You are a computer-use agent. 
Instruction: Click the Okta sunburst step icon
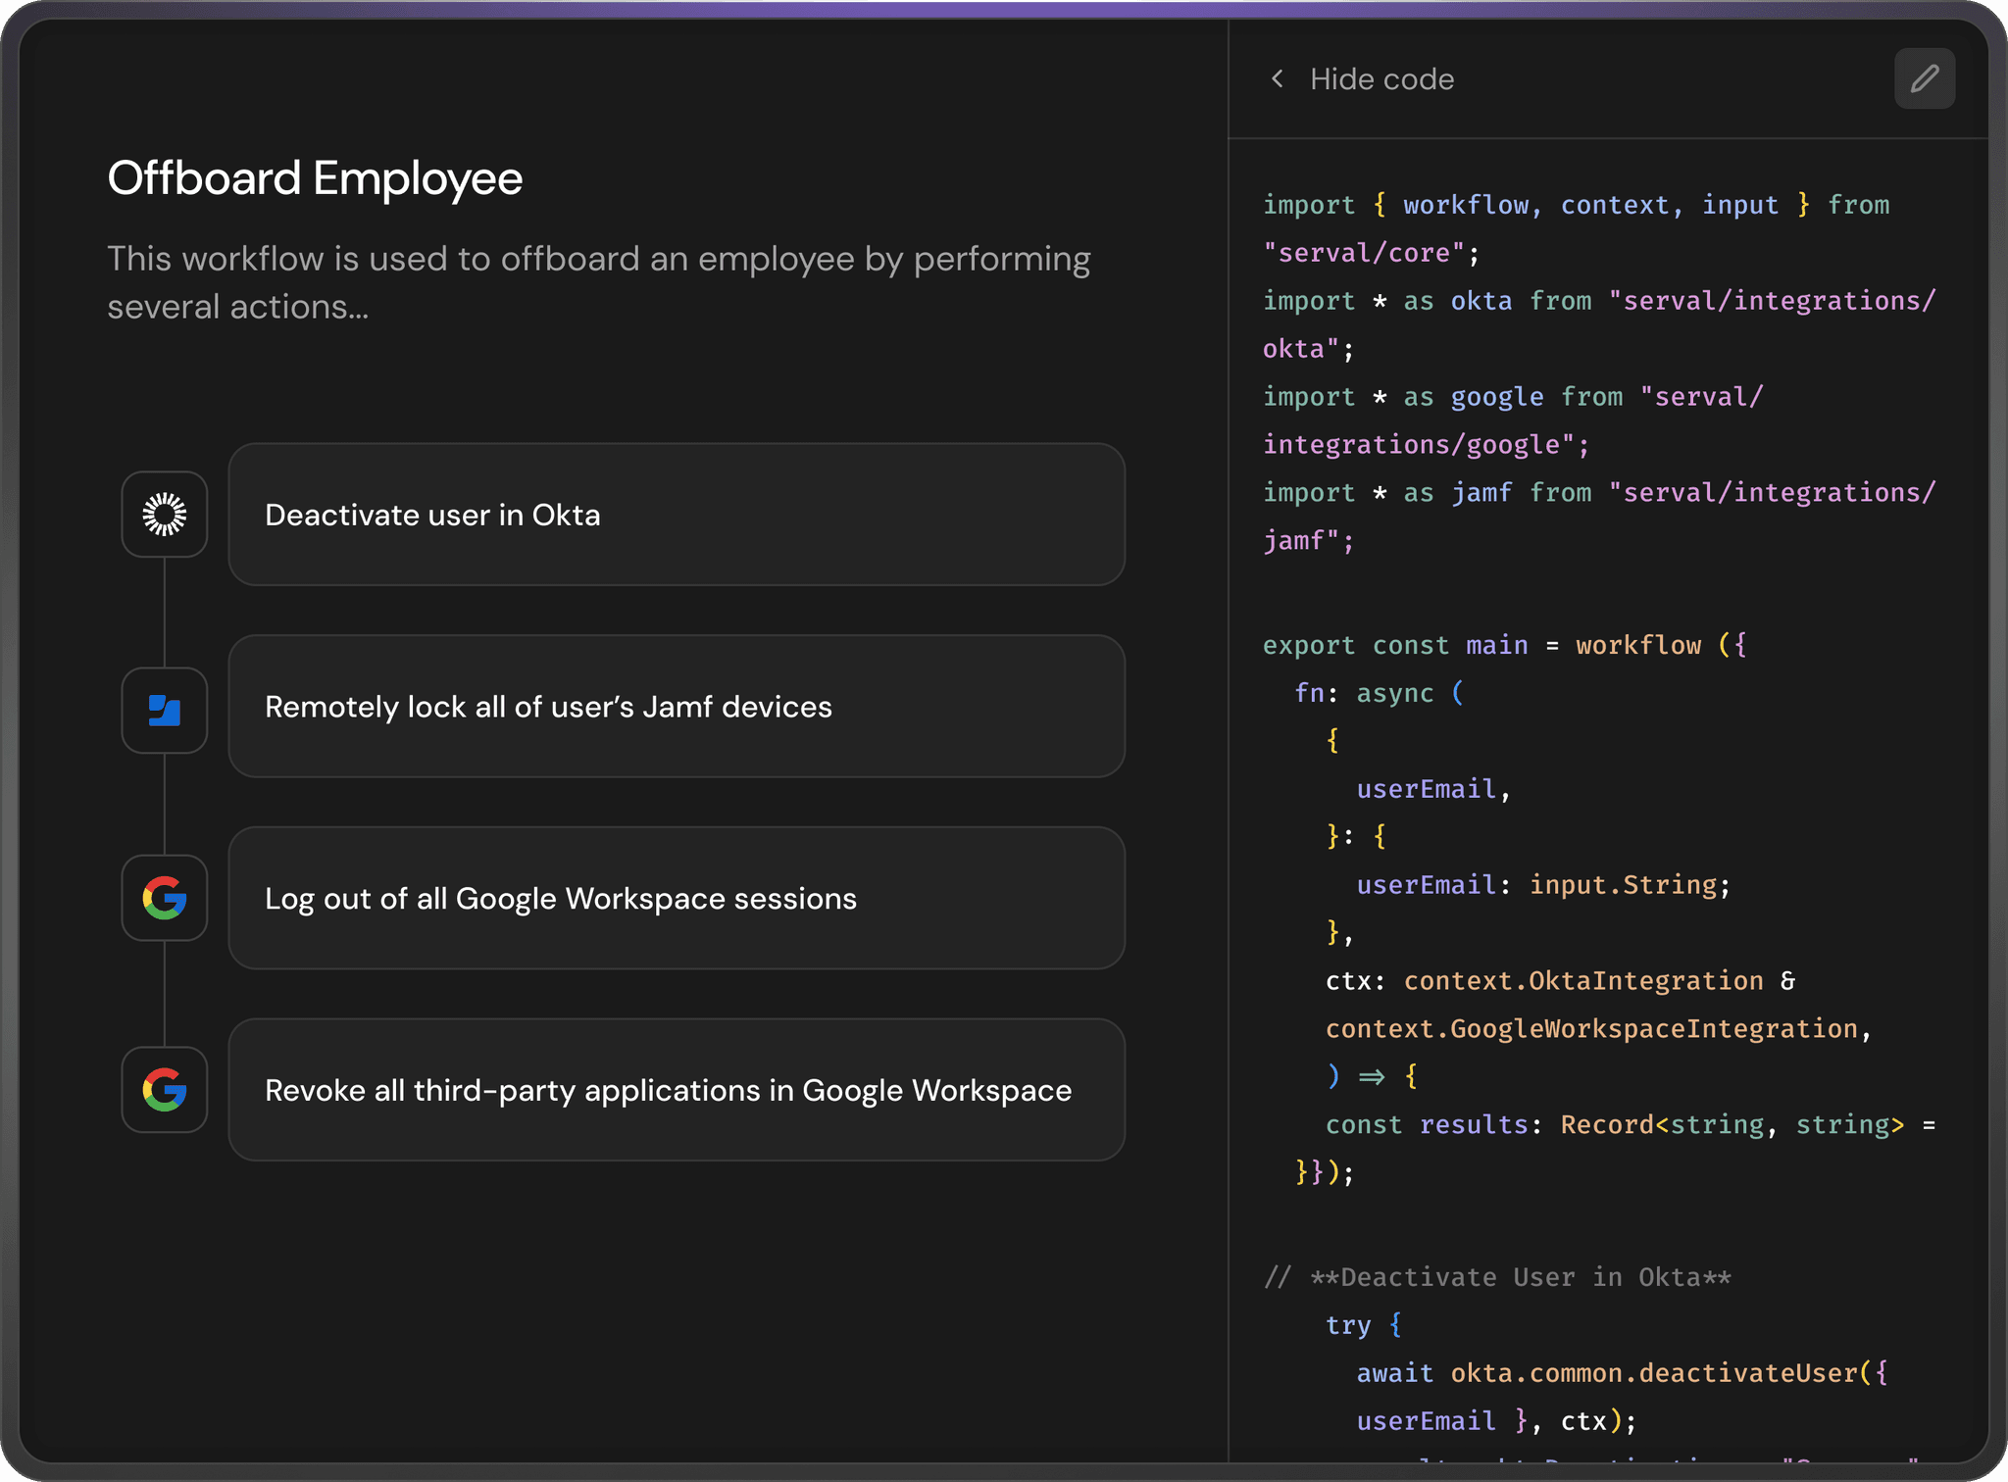coord(165,515)
